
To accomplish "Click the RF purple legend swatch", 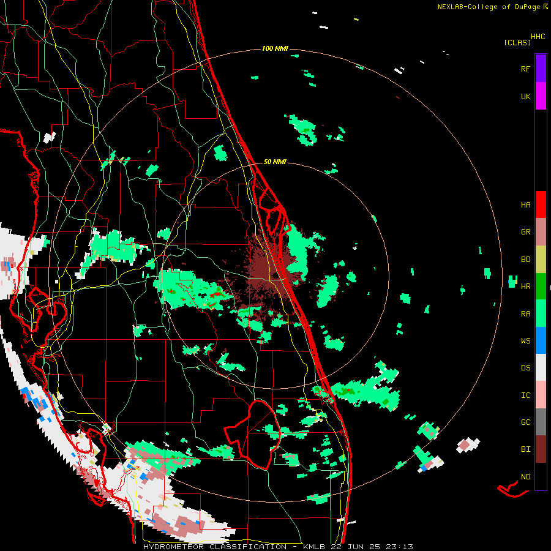I will pyautogui.click(x=541, y=68).
